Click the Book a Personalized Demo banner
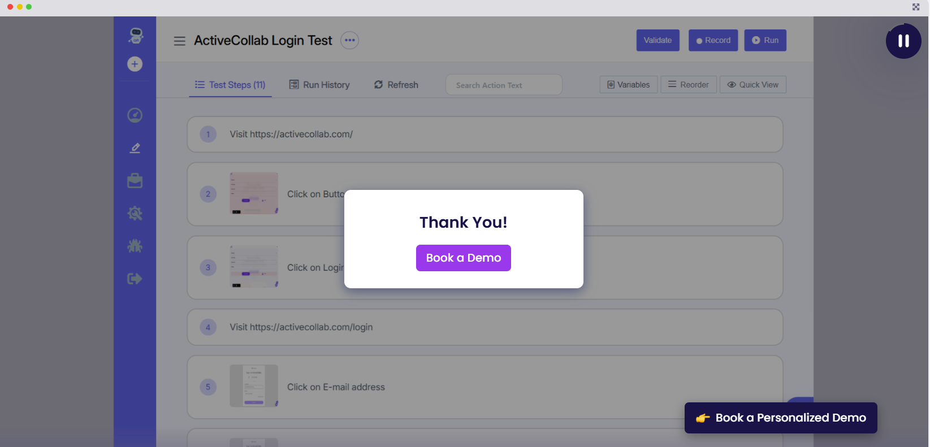The image size is (930, 447). point(780,418)
